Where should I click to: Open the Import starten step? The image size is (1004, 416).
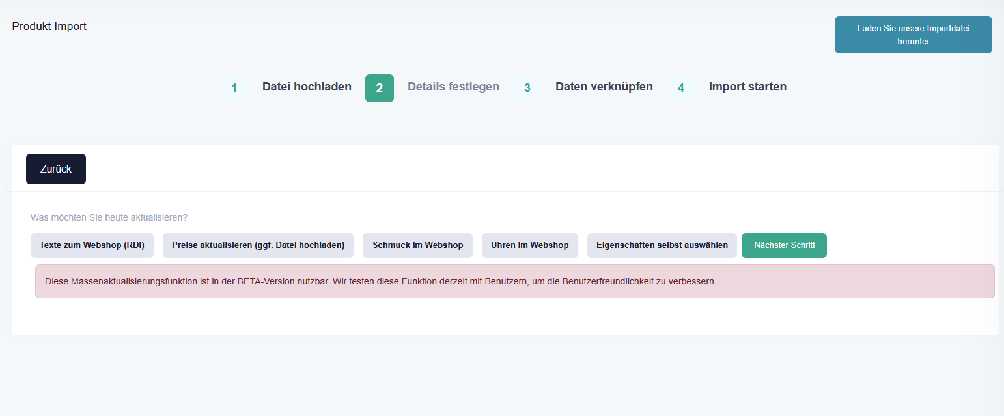coord(747,87)
